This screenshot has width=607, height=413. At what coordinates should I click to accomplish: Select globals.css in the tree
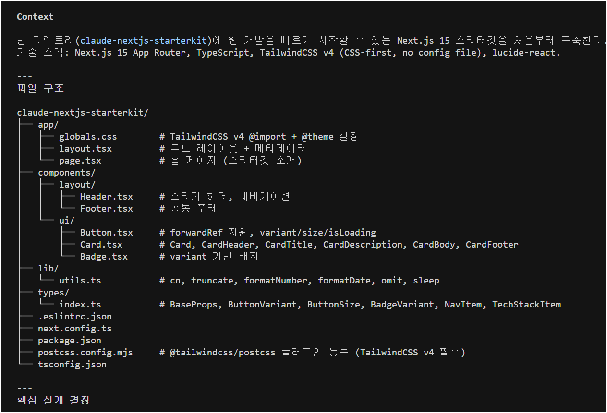pos(88,137)
